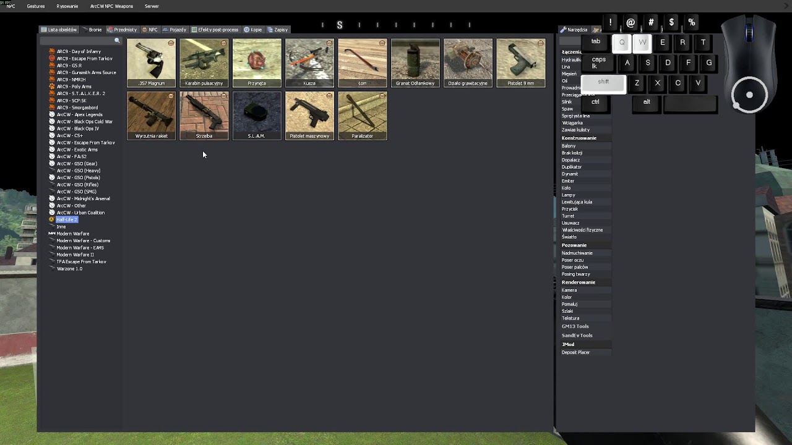Open the Zapisy tab
Viewport: 792px width, 445px height.
coord(278,30)
